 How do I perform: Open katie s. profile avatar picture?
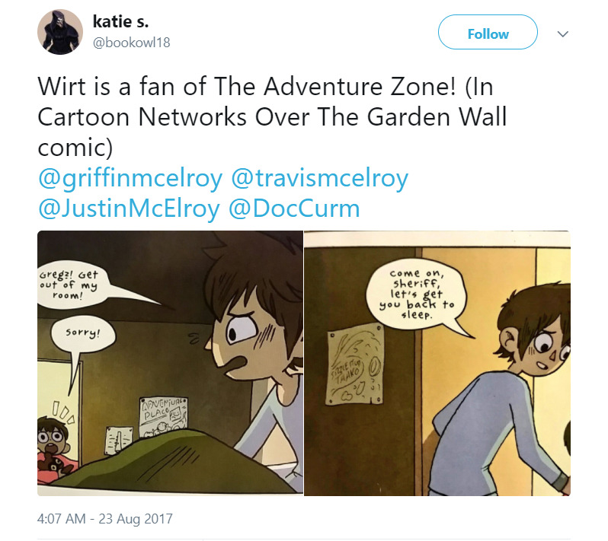coord(60,32)
